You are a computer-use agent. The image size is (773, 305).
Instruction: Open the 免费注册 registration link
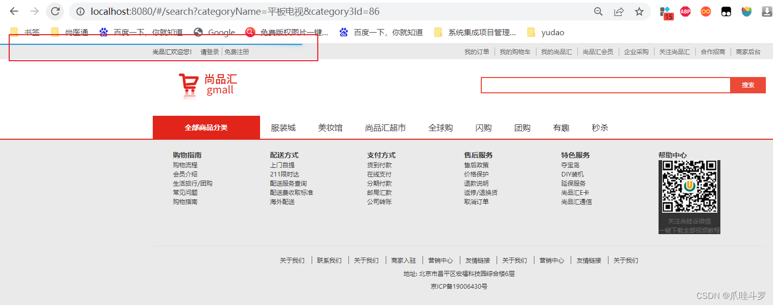click(238, 52)
